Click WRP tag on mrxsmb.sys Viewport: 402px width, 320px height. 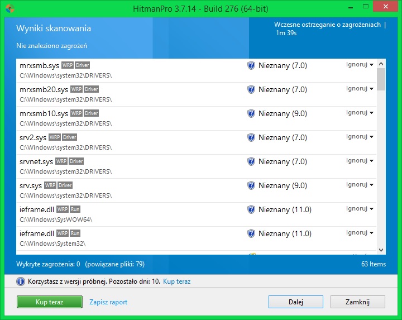(x=68, y=65)
